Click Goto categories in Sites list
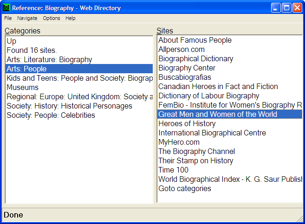Screen dimensions: 305x224 (185, 189)
